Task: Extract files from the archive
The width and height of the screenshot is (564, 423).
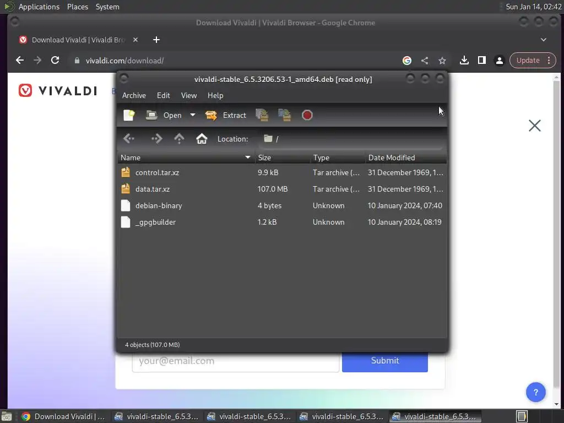Action: coord(226,115)
